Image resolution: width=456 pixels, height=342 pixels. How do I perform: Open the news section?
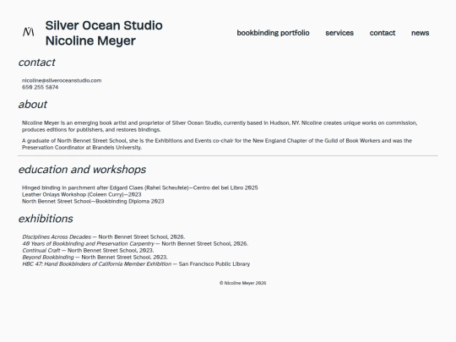[x=421, y=33]
